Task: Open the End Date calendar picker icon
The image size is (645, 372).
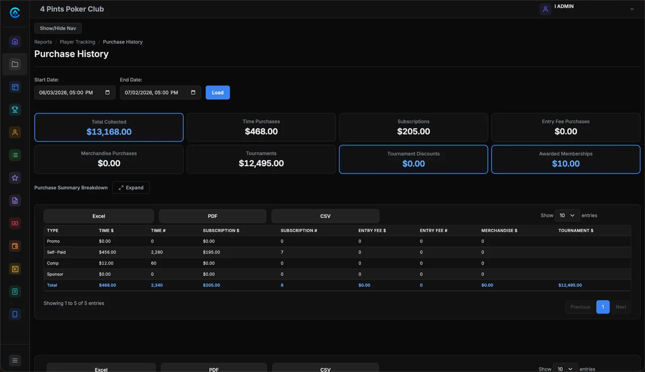Action: [193, 93]
